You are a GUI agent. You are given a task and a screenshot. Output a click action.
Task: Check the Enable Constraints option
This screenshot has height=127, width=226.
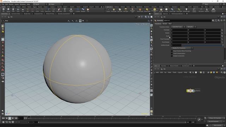[x=172, y=56]
